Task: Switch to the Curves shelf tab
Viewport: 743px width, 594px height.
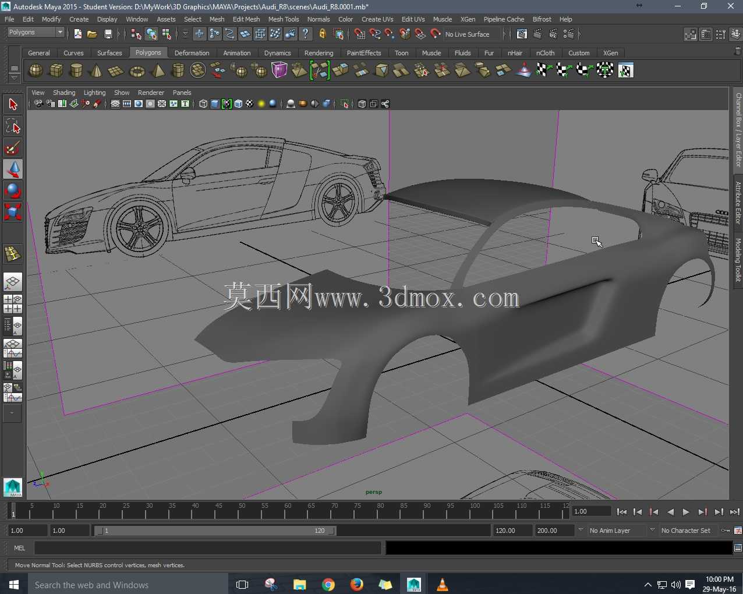Action: point(73,53)
